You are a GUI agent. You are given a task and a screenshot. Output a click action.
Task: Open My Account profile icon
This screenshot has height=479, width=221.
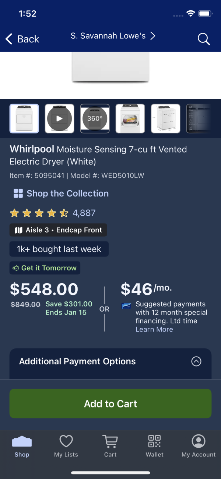click(199, 441)
